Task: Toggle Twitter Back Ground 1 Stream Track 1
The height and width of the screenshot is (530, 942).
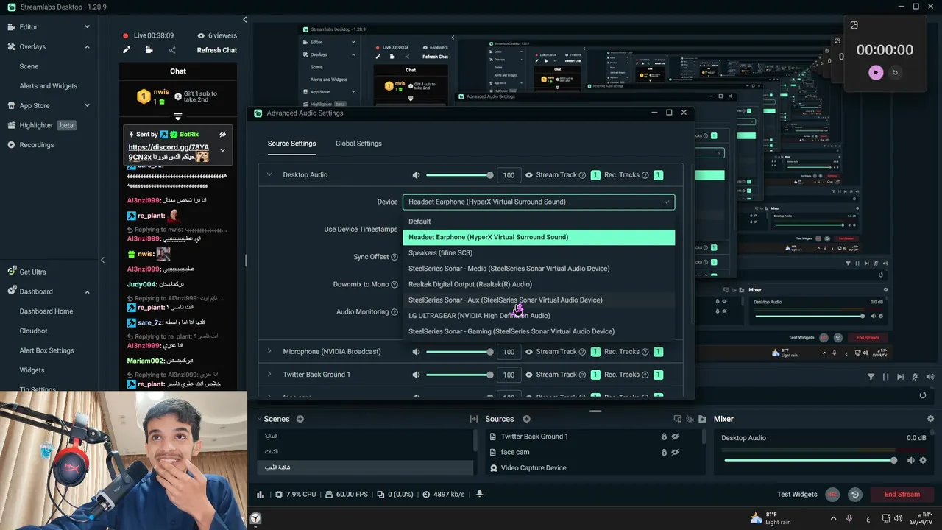Action: 595,375
